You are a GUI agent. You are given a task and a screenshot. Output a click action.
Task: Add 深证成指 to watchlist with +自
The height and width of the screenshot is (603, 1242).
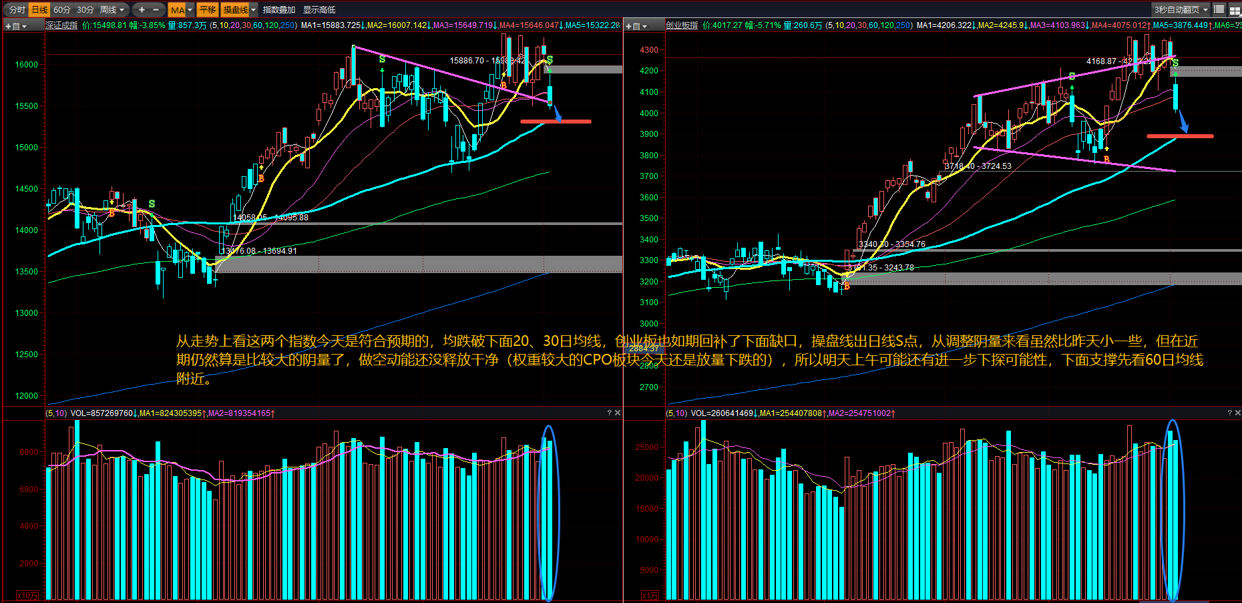[x=16, y=26]
